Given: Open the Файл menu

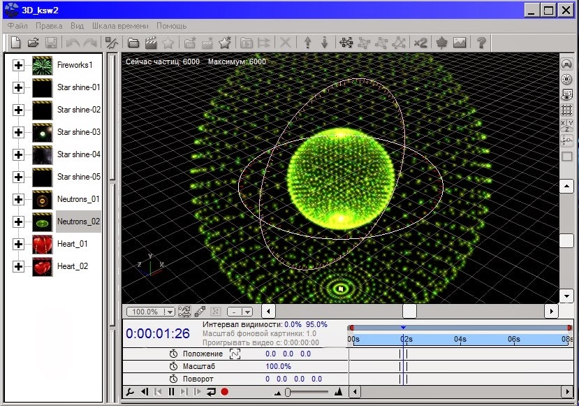Looking at the screenshot, I should click(17, 26).
